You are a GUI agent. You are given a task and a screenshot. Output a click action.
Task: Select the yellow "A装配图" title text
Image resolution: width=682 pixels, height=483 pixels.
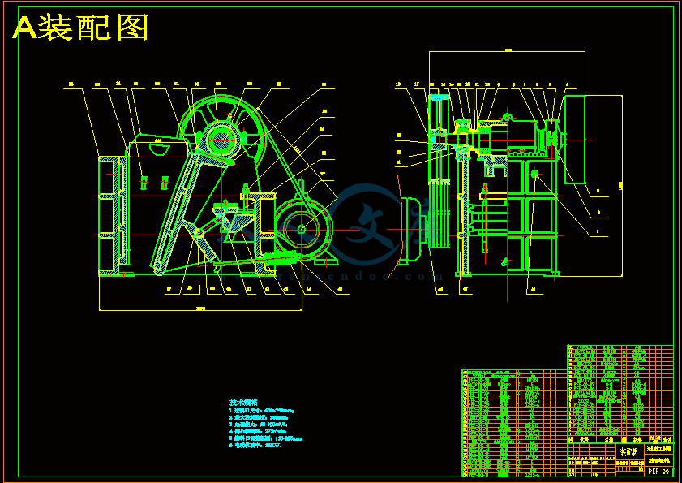pyautogui.click(x=80, y=28)
